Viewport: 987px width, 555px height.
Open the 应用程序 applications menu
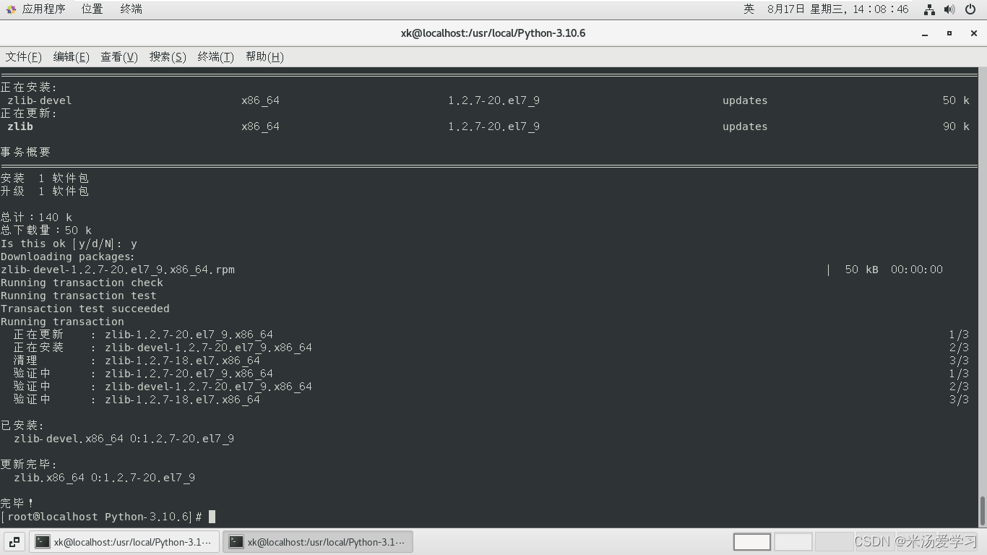pos(43,9)
